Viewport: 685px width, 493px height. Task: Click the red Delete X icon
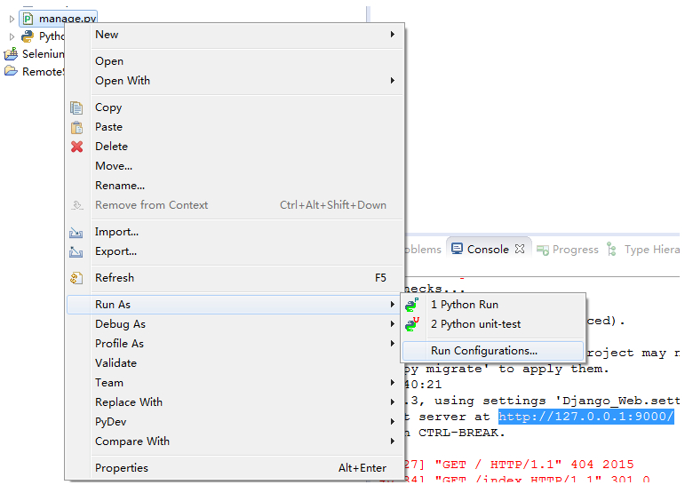tap(77, 147)
